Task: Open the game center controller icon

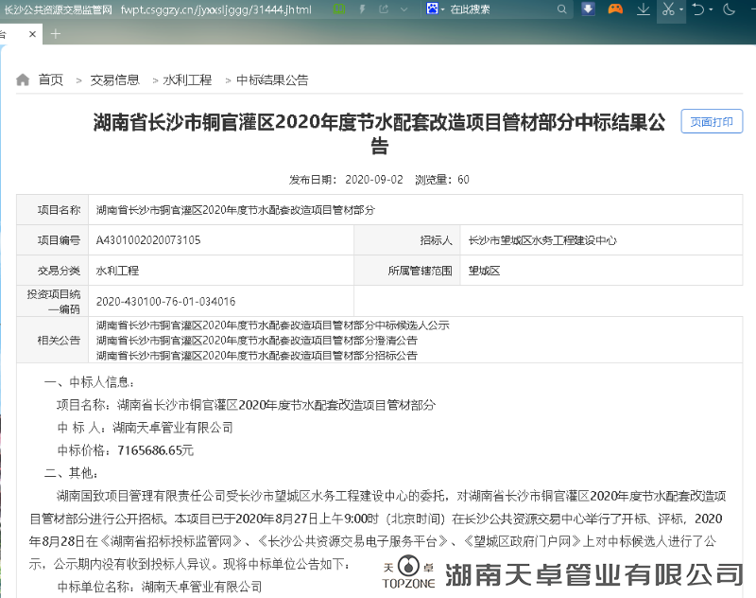Action: pyautogui.click(x=616, y=9)
